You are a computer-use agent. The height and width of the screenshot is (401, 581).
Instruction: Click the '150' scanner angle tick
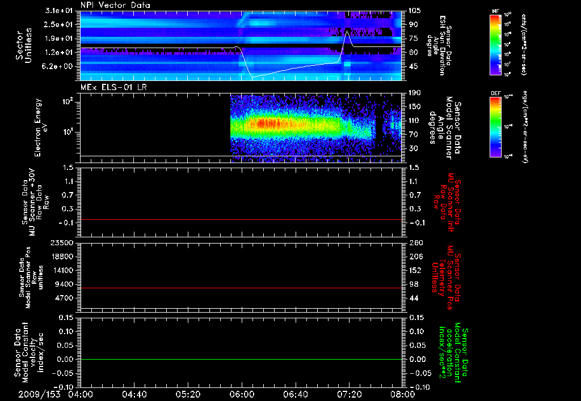pos(415,106)
